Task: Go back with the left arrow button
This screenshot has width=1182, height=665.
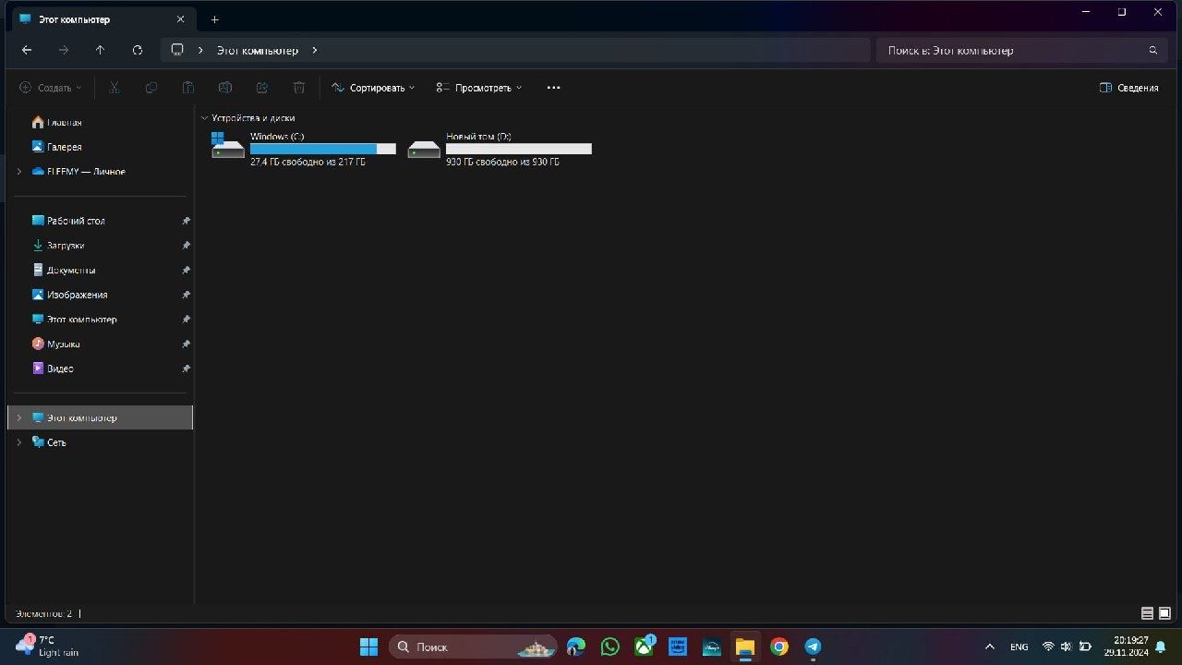Action: (27, 51)
